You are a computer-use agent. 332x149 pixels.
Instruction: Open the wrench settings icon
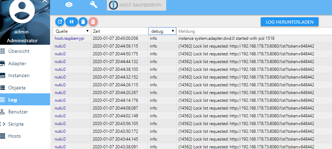93,5
